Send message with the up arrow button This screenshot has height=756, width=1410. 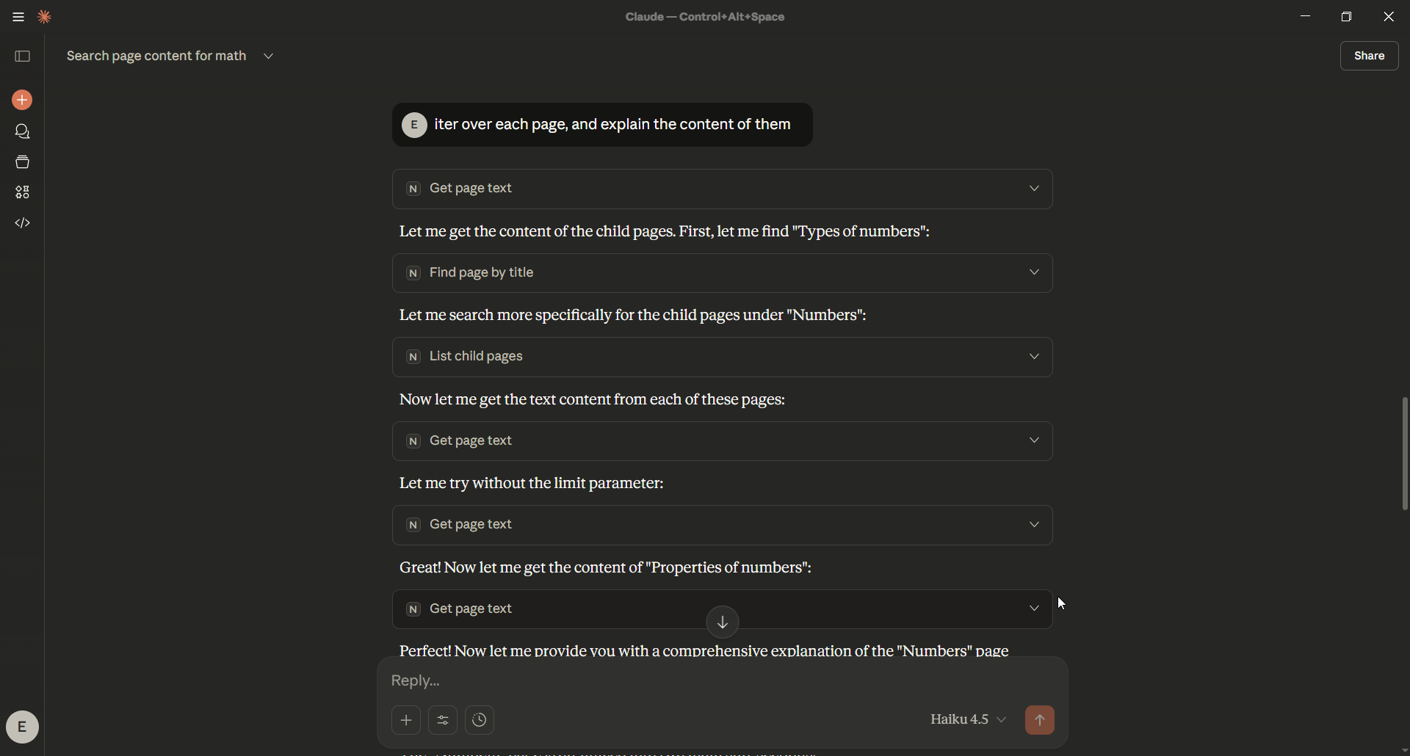pyautogui.click(x=1039, y=720)
